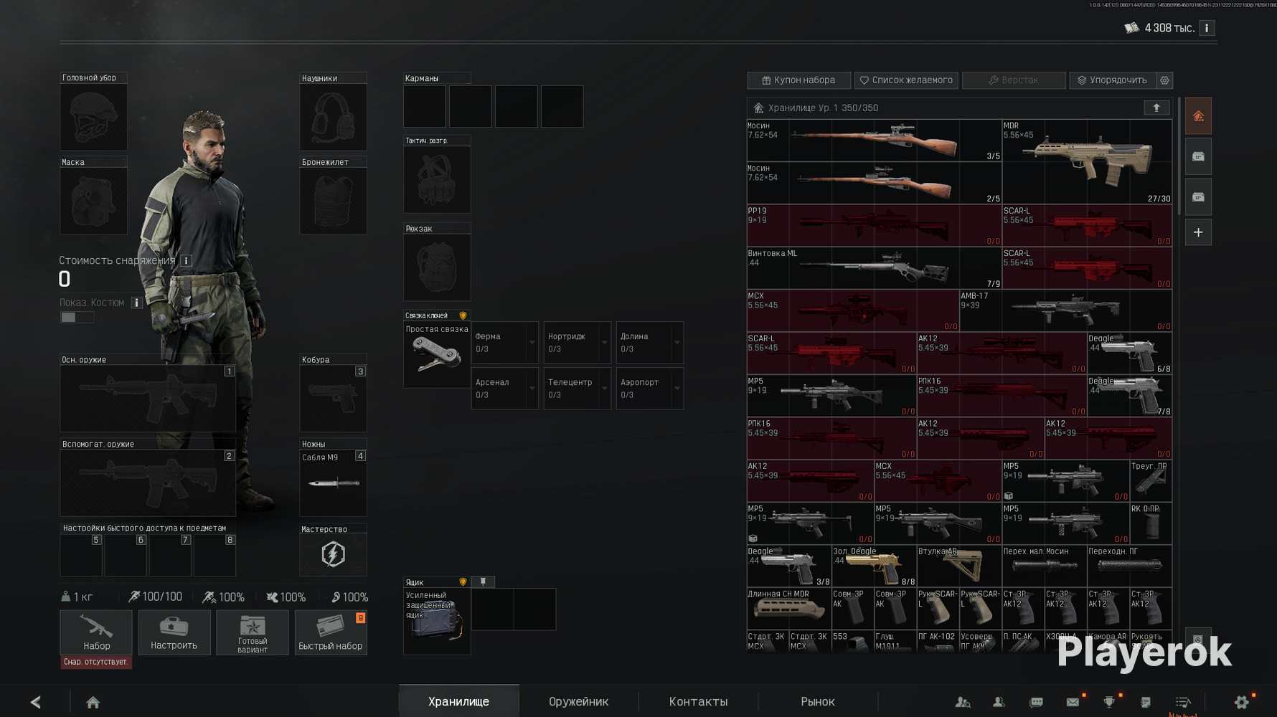The width and height of the screenshot is (1277, 717).
Task: Open the Готовый вариант preset button
Action: 252,632
